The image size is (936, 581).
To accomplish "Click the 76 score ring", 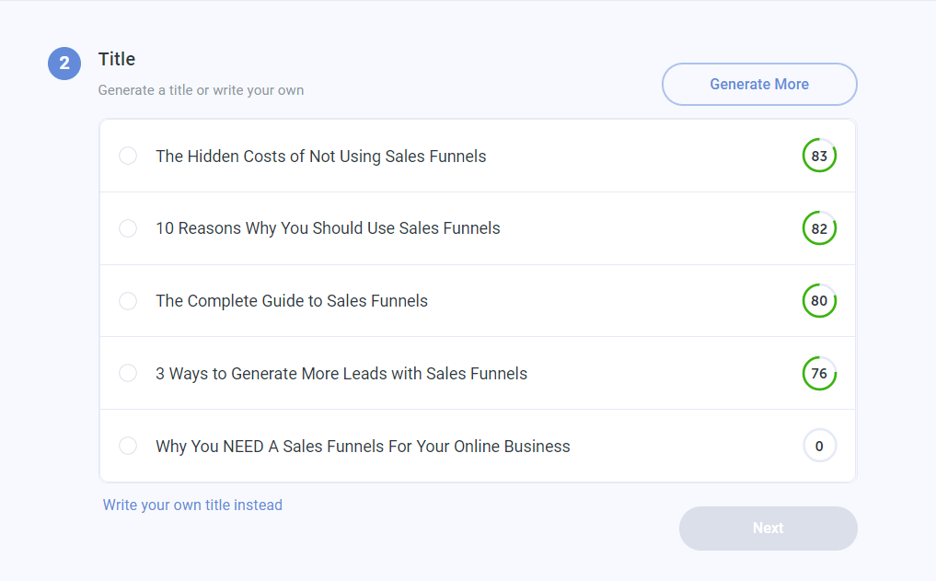I will point(819,373).
